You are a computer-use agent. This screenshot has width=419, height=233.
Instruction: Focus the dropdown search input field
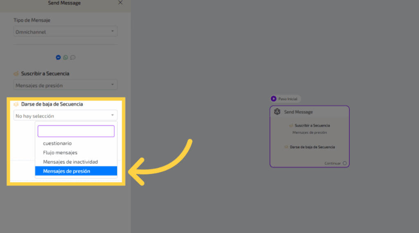[76, 131]
